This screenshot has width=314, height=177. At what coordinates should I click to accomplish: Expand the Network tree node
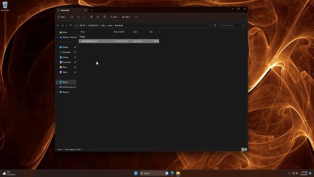click(57, 92)
